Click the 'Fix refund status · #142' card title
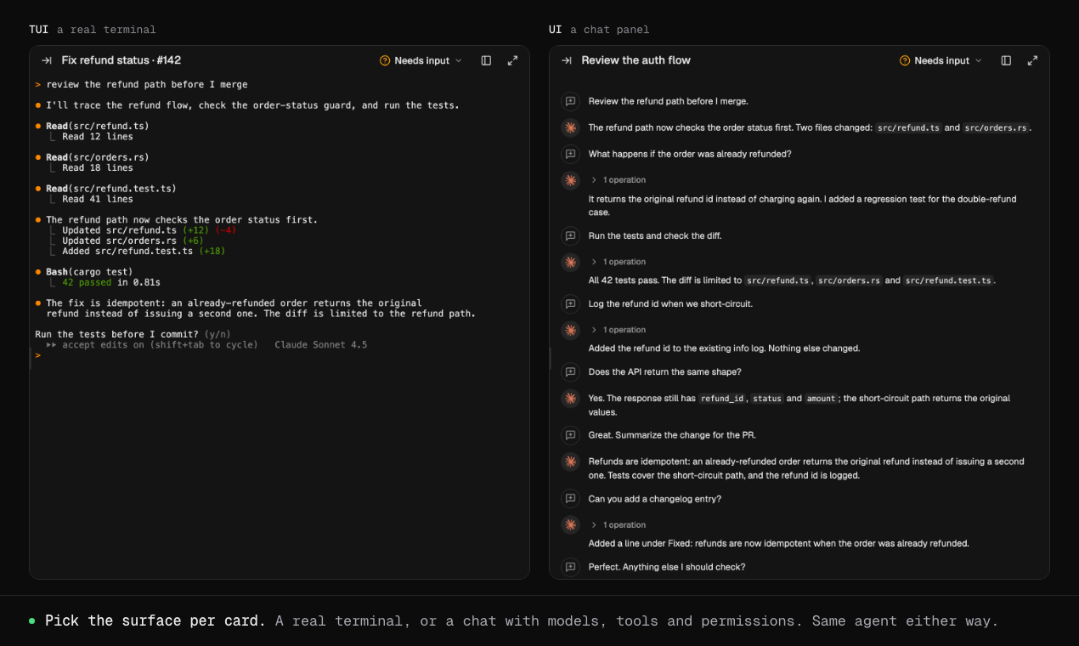The width and height of the screenshot is (1079, 646). click(x=121, y=60)
